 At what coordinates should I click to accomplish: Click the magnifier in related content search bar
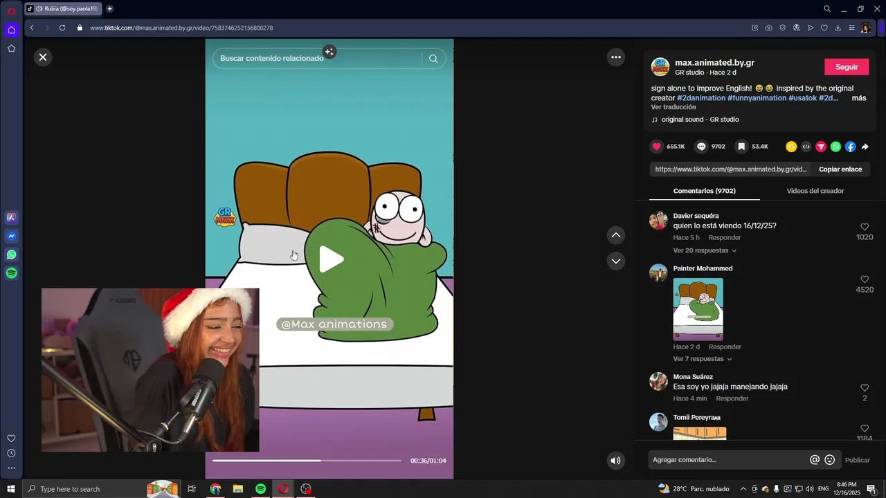pyautogui.click(x=433, y=59)
